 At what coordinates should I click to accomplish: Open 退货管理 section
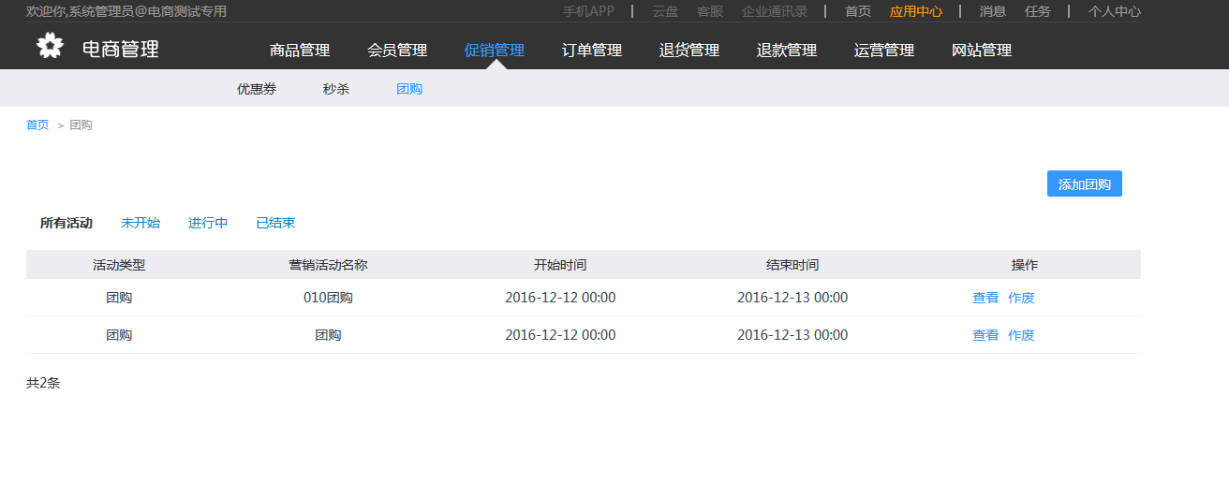(x=689, y=51)
